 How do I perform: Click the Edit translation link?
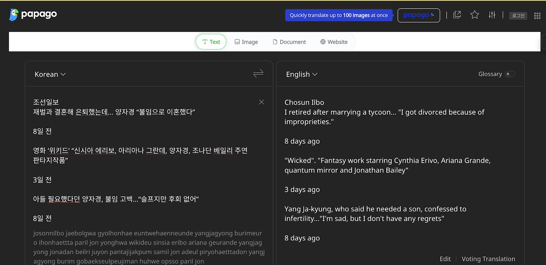click(x=445, y=259)
